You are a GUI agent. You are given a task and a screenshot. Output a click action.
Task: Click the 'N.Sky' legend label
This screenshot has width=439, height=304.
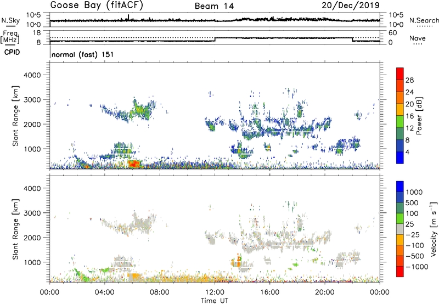click(x=10, y=20)
